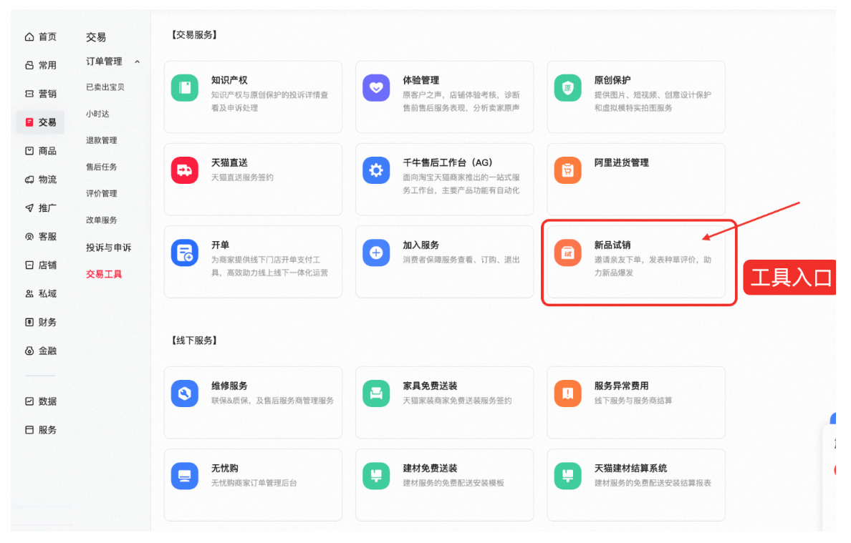Click the 常用 sidebar icon
Image resolution: width=851 pixels, height=543 pixels.
coord(29,65)
